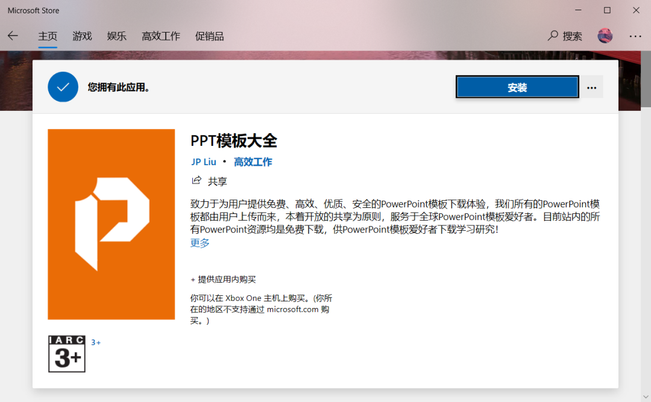Viewport: 651px width, 402px height.
Task: Click the PPT模板大全 app title
Action: [234, 141]
